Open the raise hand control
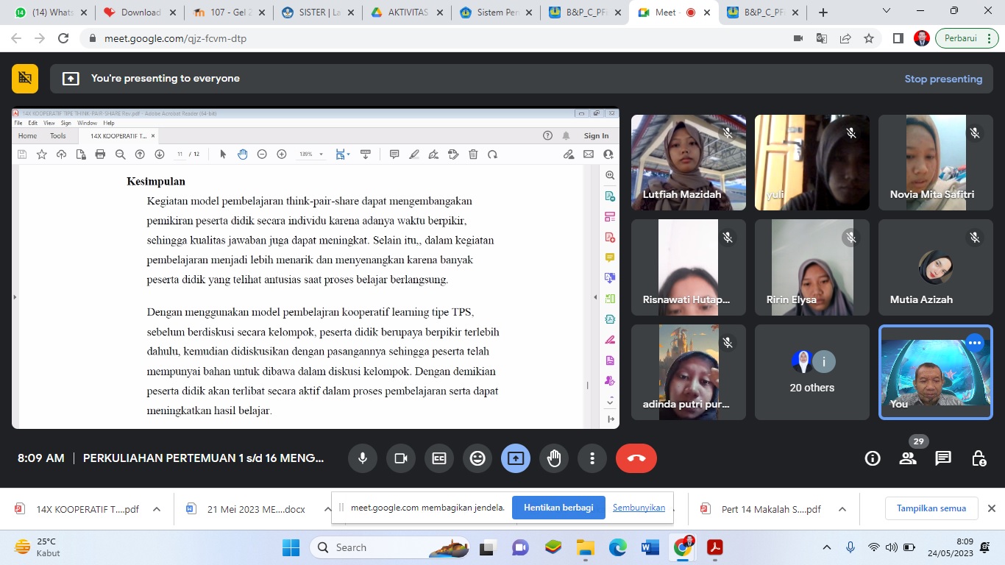Viewport: 1005px width, 565px height. (554, 458)
